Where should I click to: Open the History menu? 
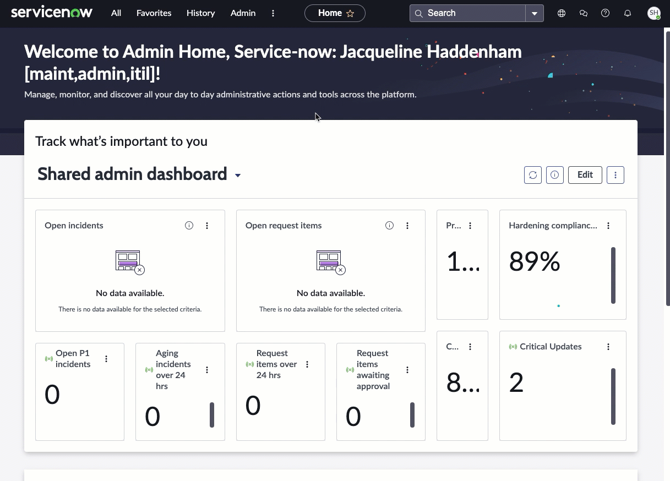200,13
